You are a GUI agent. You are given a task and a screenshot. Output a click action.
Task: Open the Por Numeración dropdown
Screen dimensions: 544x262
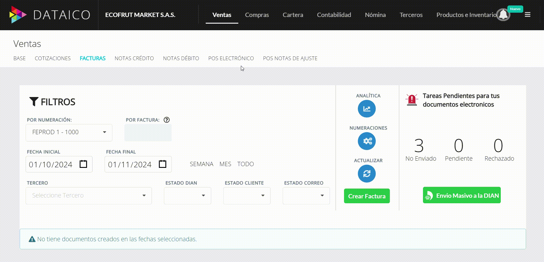(x=69, y=132)
